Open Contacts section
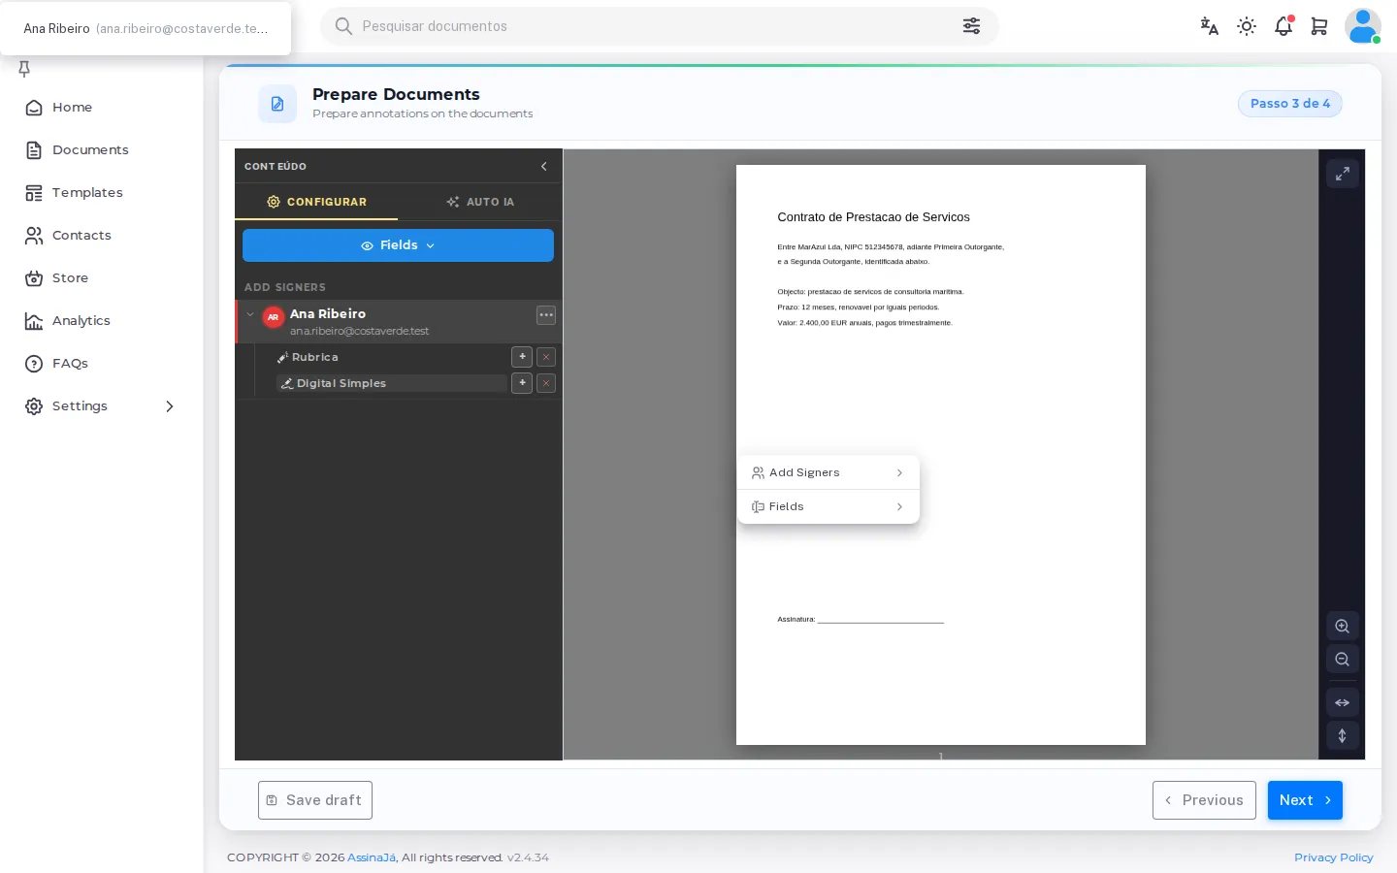Viewport: 1397px width, 873px height. click(x=81, y=236)
